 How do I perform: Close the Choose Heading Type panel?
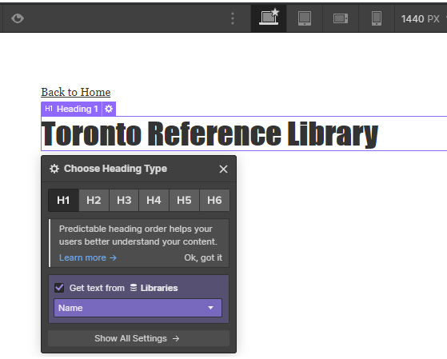(224, 169)
